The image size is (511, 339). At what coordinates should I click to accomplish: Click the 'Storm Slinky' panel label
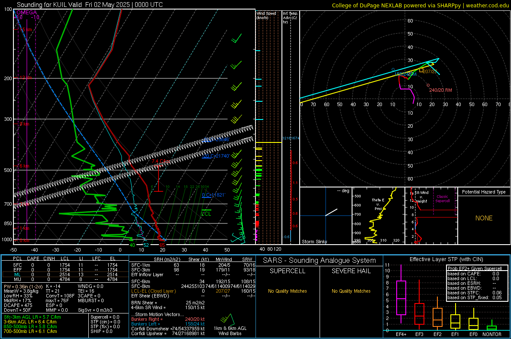314,242
